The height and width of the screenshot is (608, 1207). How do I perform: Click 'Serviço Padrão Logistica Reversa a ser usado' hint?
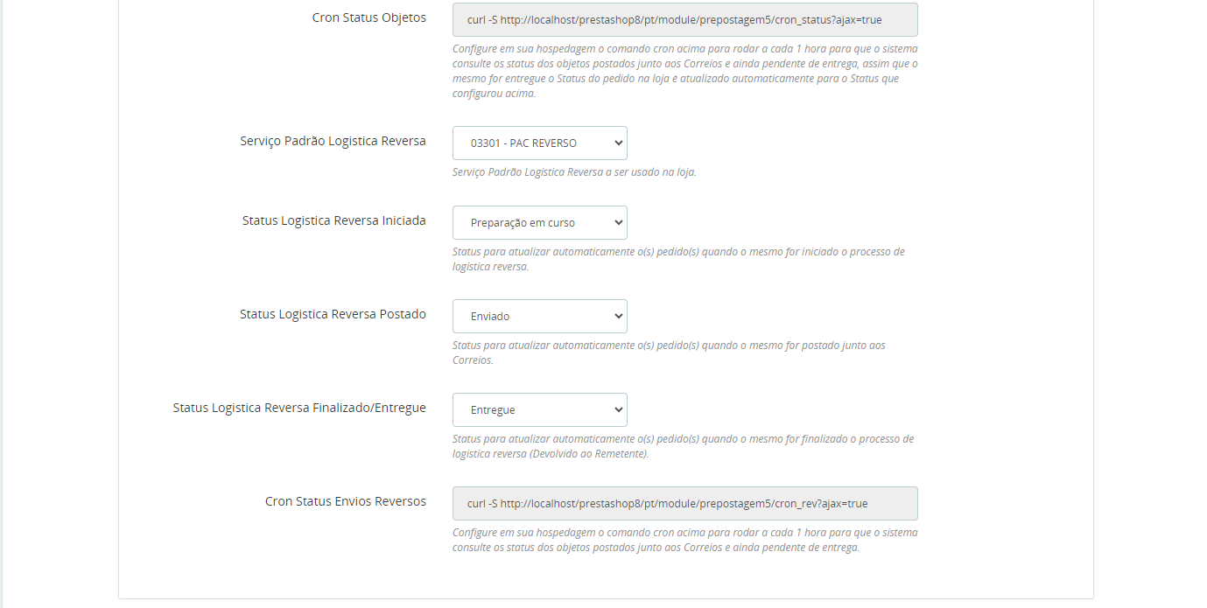pyautogui.click(x=574, y=172)
